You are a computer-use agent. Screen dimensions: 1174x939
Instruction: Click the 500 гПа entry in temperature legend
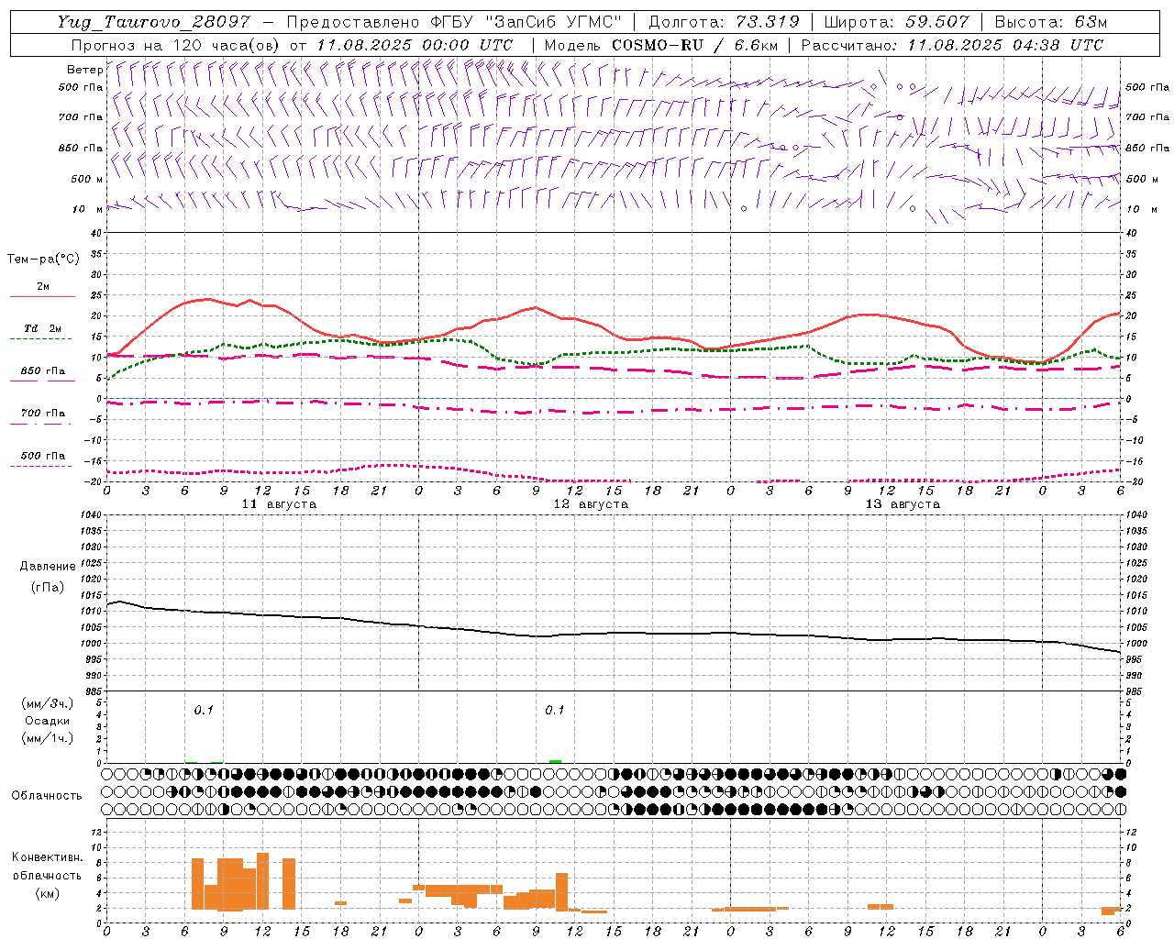pyautogui.click(x=43, y=456)
